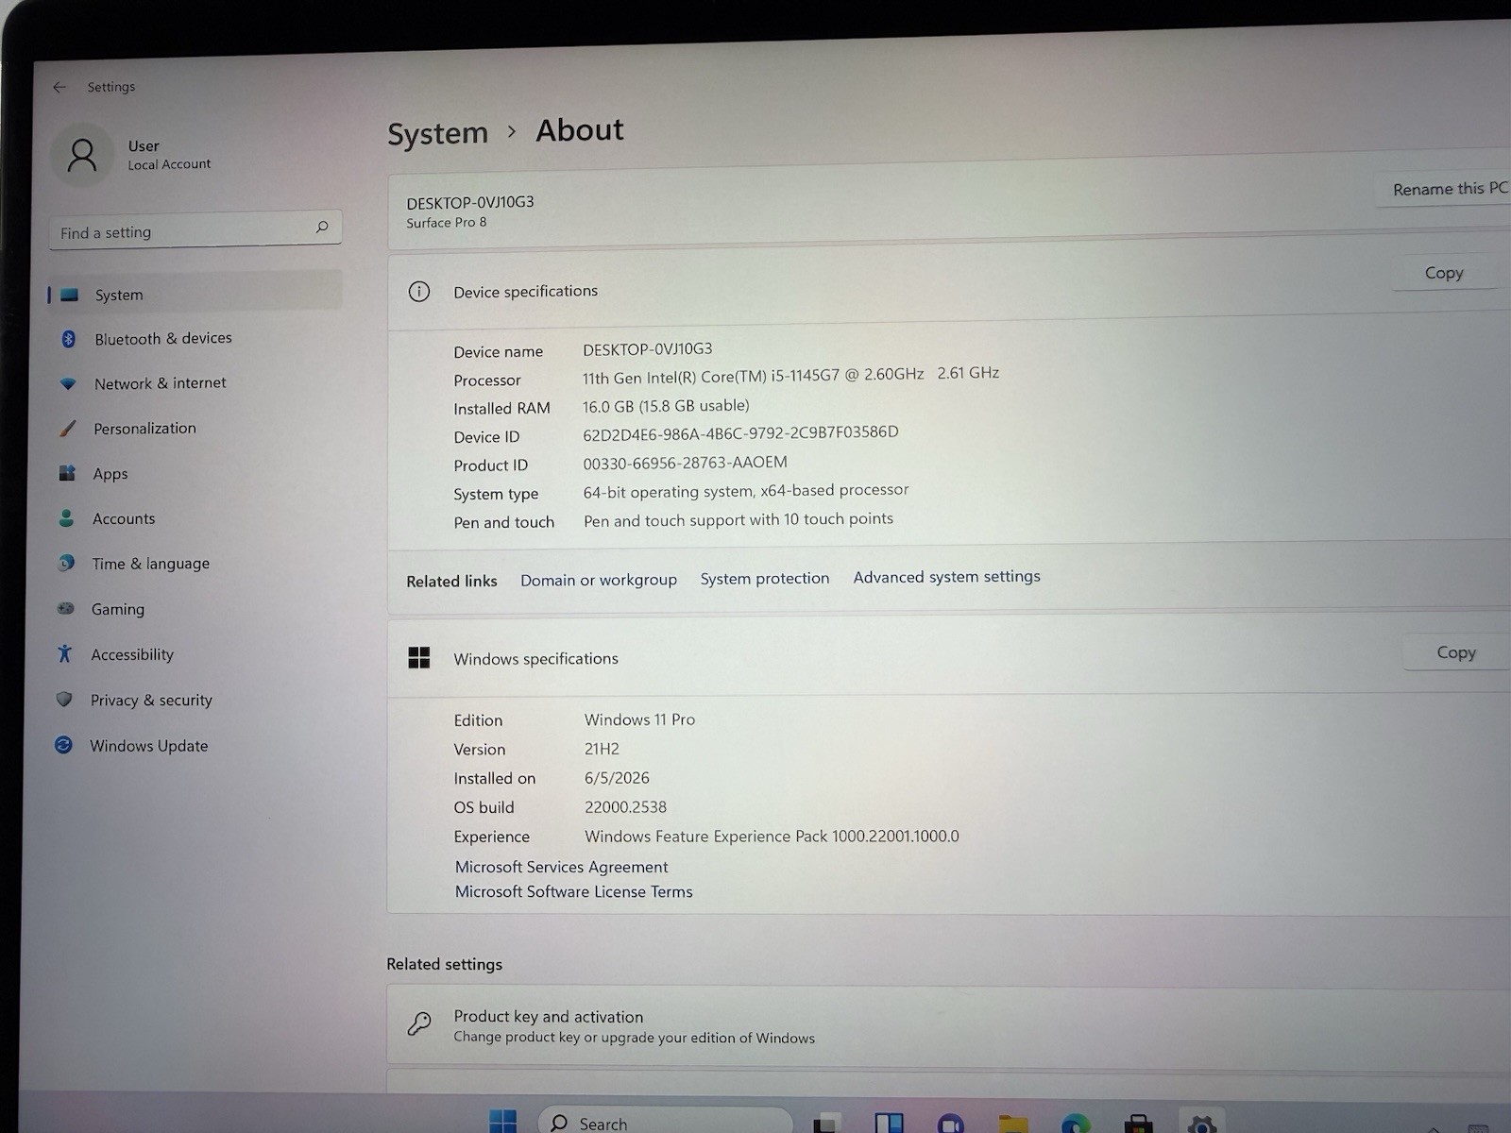Click the key icon for Product key and activation
Viewport: 1511px width, 1133px height.
(x=419, y=1023)
